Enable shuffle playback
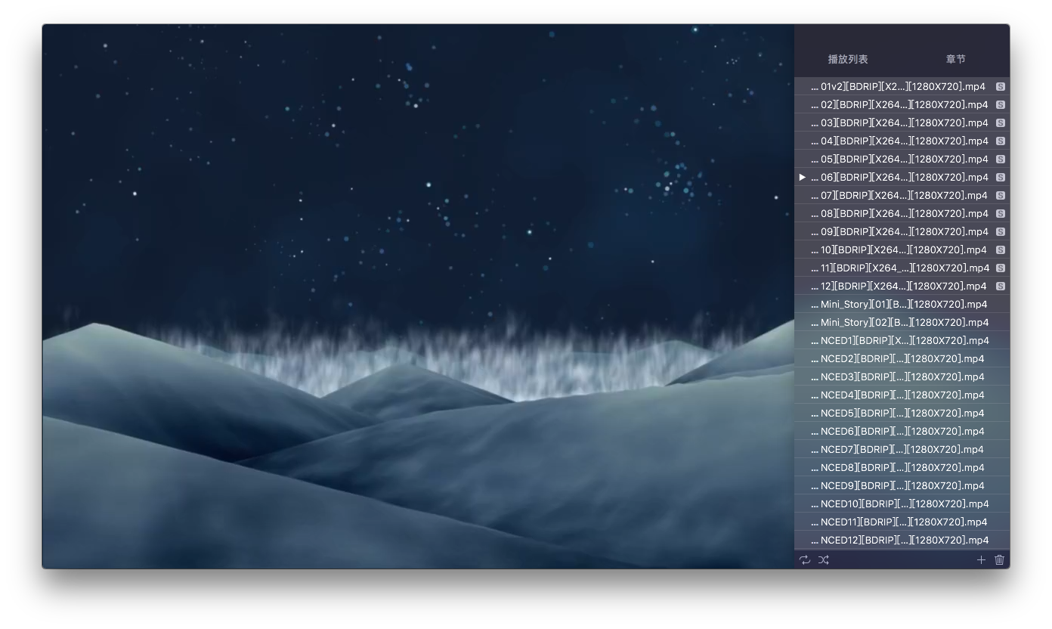Viewport: 1052px width, 629px height. click(x=824, y=559)
